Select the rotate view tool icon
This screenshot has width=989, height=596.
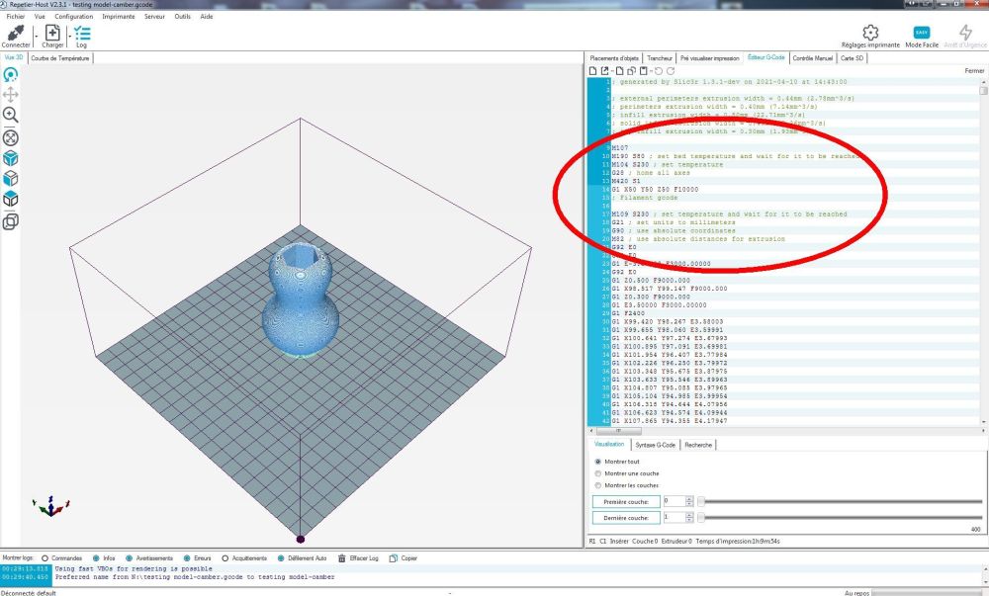pos(11,75)
